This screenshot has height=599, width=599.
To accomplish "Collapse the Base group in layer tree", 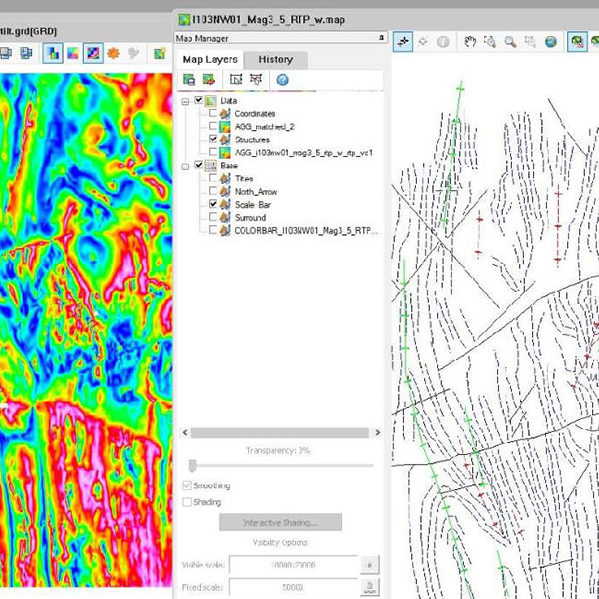I will pyautogui.click(x=186, y=165).
